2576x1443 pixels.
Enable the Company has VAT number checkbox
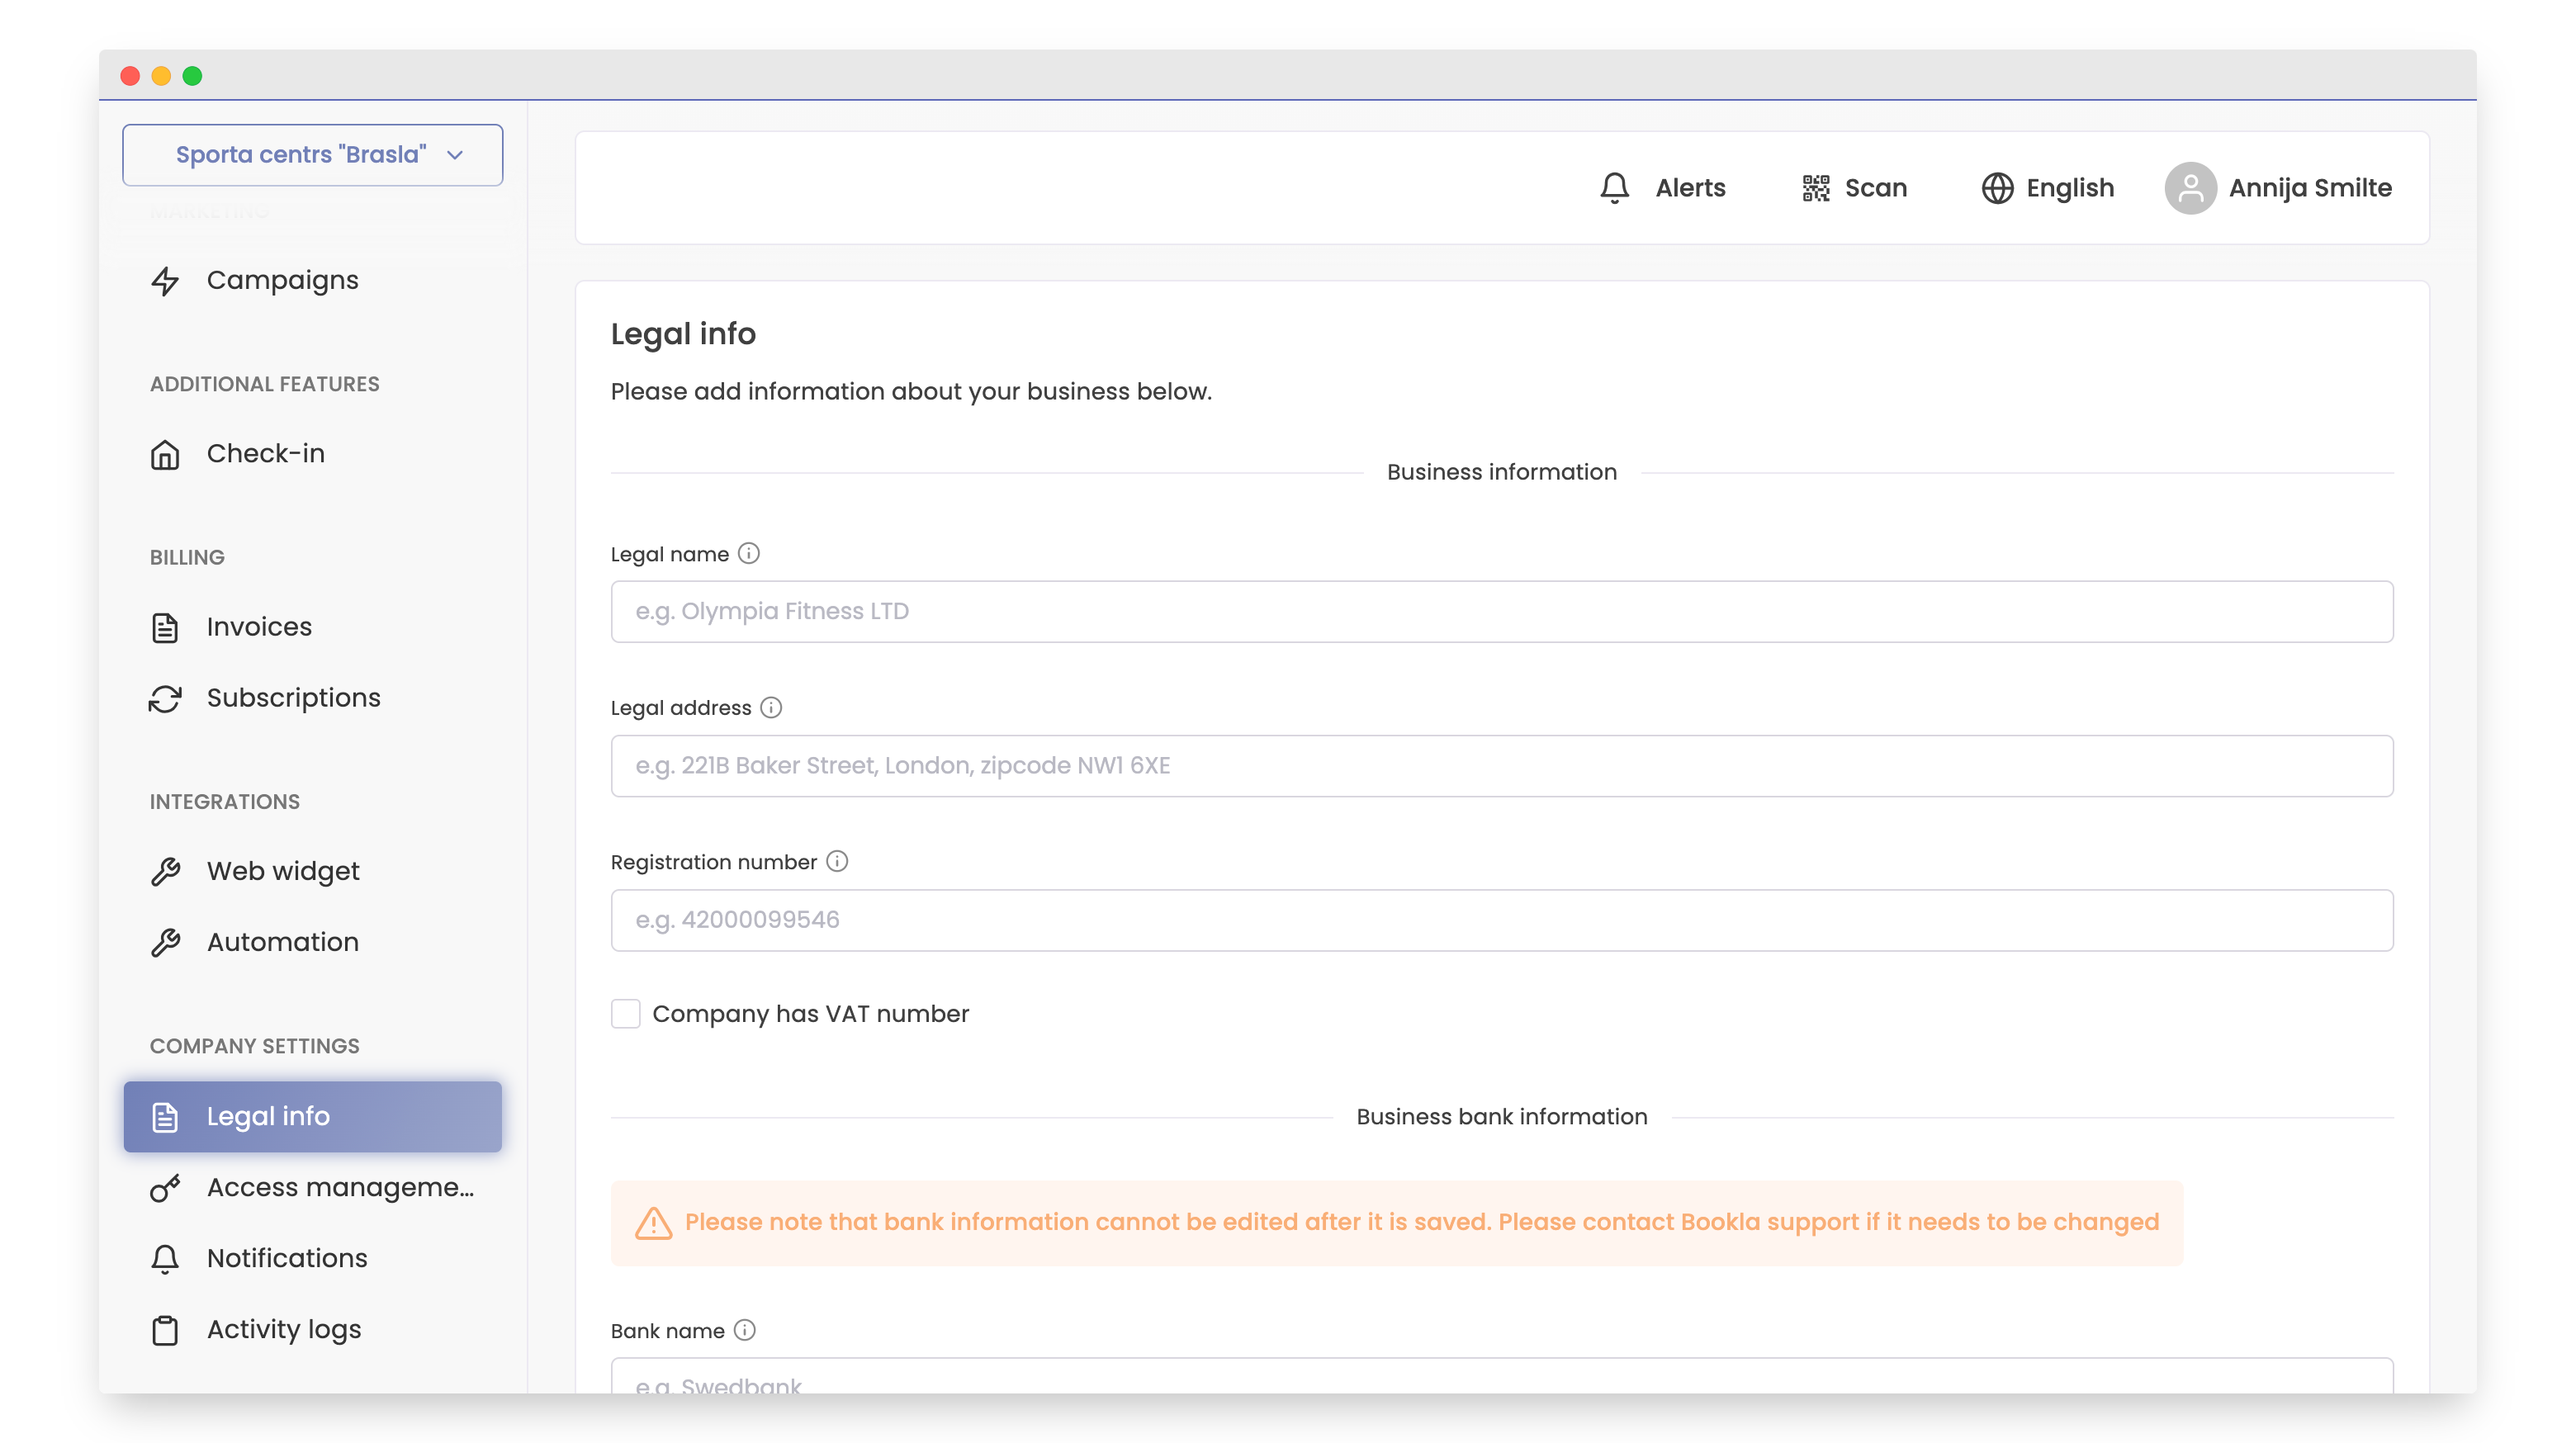coord(625,1013)
